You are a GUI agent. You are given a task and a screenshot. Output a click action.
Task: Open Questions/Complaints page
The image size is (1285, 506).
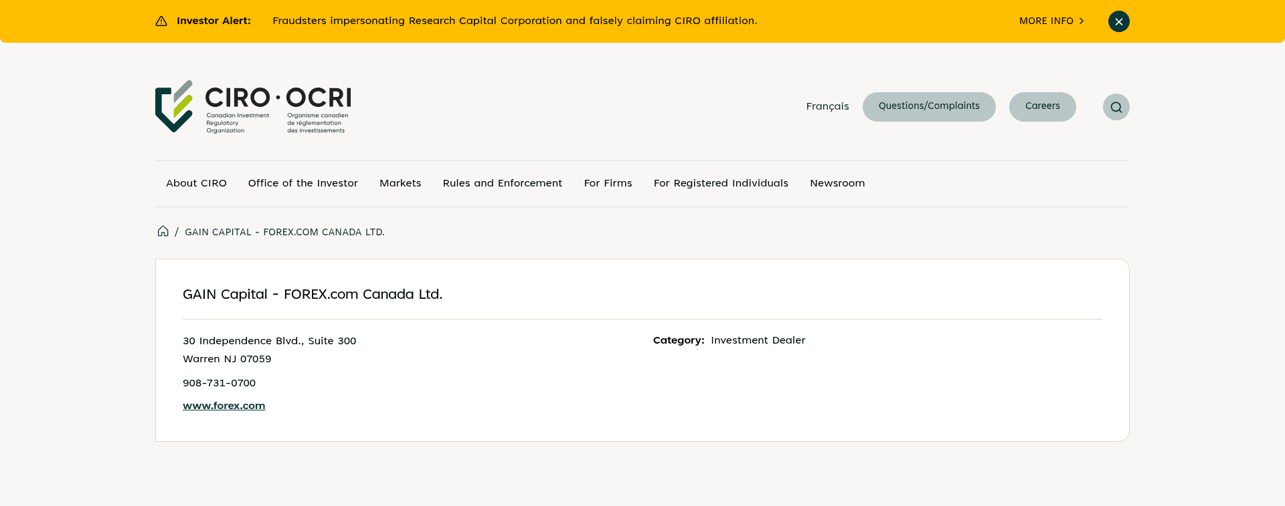pyautogui.click(x=929, y=107)
